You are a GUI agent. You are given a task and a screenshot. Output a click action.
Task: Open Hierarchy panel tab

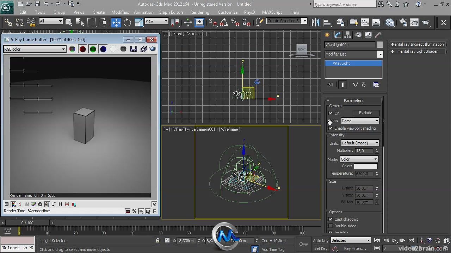[x=348, y=35]
